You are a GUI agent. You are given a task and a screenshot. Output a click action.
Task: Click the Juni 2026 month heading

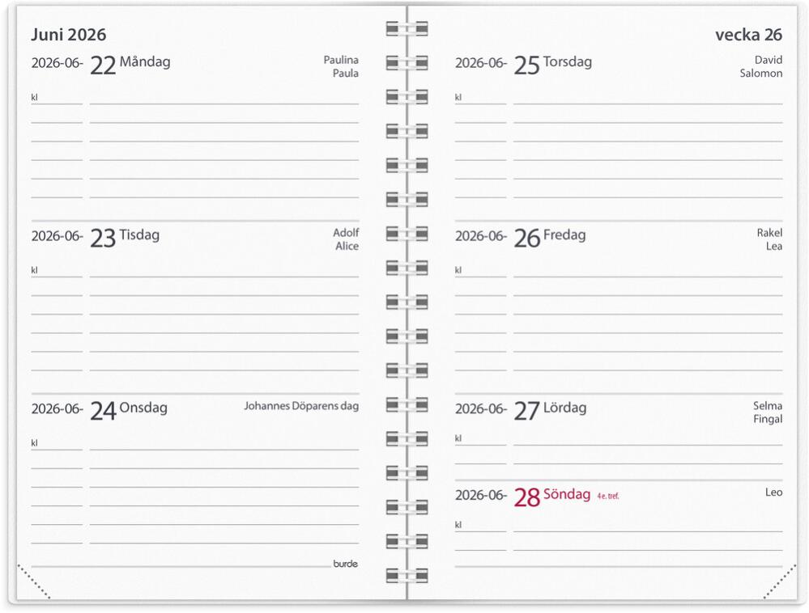coord(68,35)
